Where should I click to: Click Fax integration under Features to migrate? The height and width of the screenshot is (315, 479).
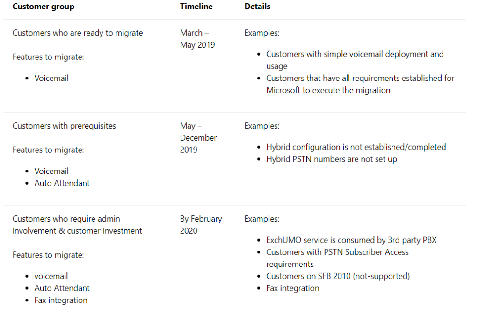coord(61,301)
